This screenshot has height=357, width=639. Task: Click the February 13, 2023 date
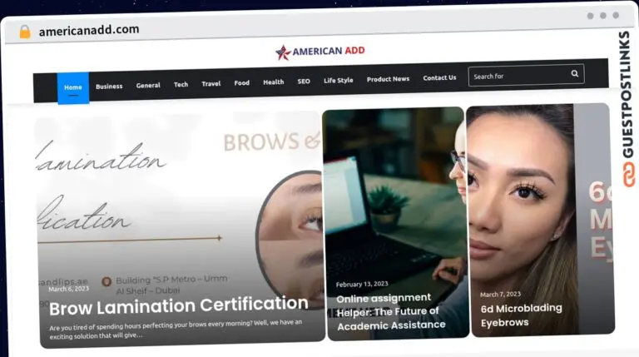click(x=362, y=284)
